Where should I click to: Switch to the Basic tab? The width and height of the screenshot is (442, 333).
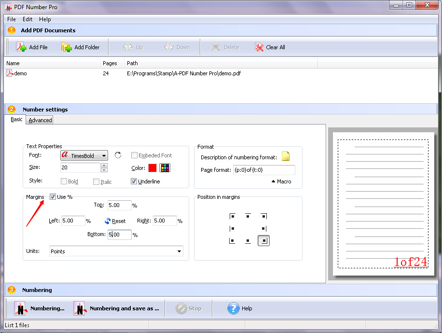(x=16, y=120)
